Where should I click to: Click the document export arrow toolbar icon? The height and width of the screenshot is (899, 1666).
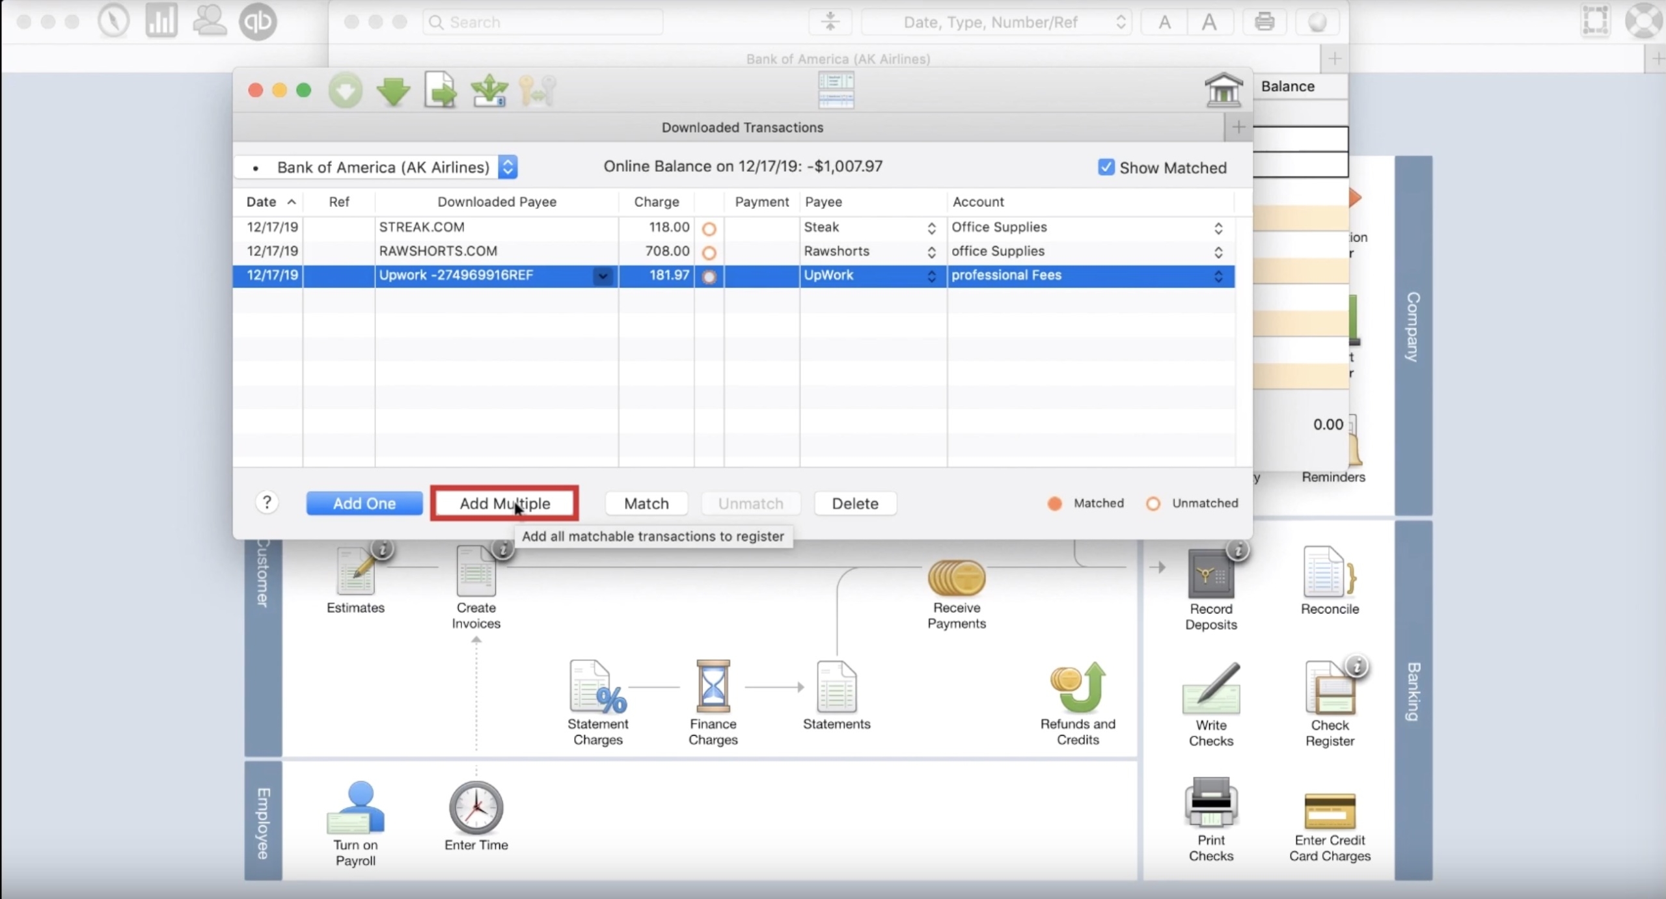441,90
